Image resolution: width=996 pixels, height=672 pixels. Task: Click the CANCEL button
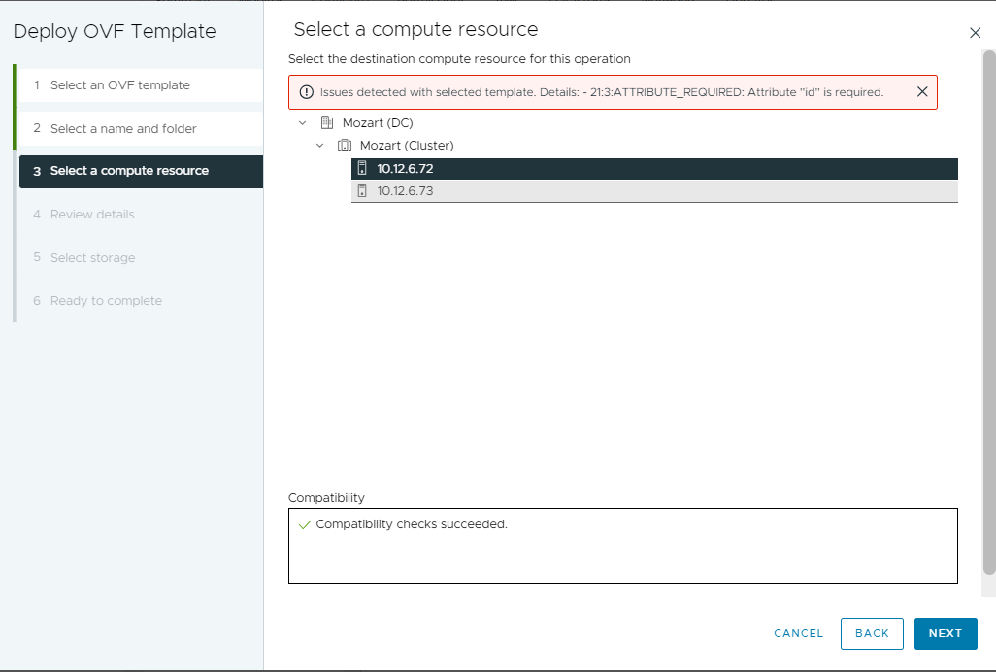click(x=799, y=633)
